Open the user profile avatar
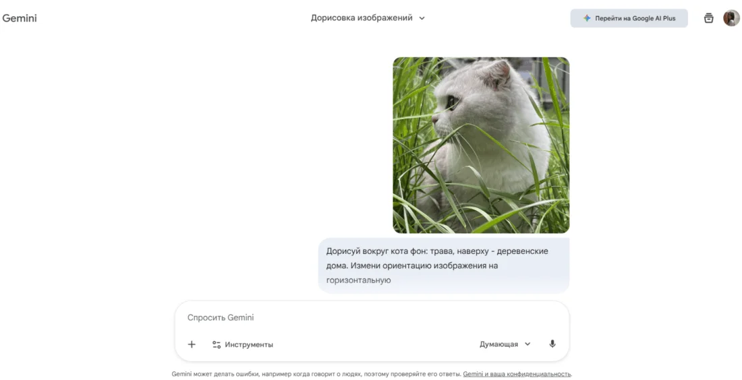Screen dimensions: 742x380 tap(731, 18)
